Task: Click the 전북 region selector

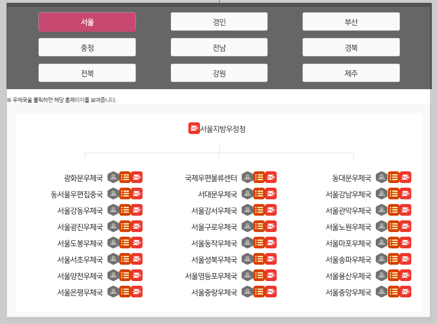Action: pos(87,72)
